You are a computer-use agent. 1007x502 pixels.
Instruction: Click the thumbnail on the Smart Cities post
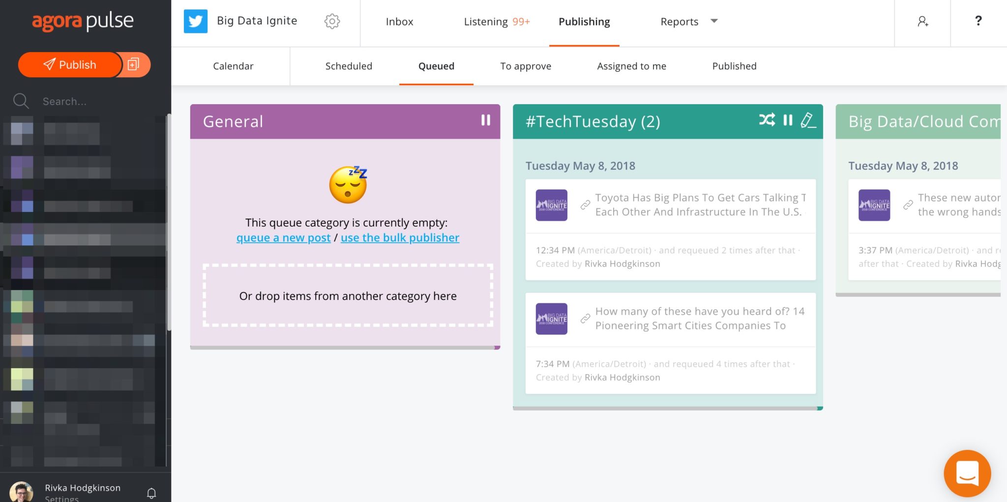(x=551, y=319)
